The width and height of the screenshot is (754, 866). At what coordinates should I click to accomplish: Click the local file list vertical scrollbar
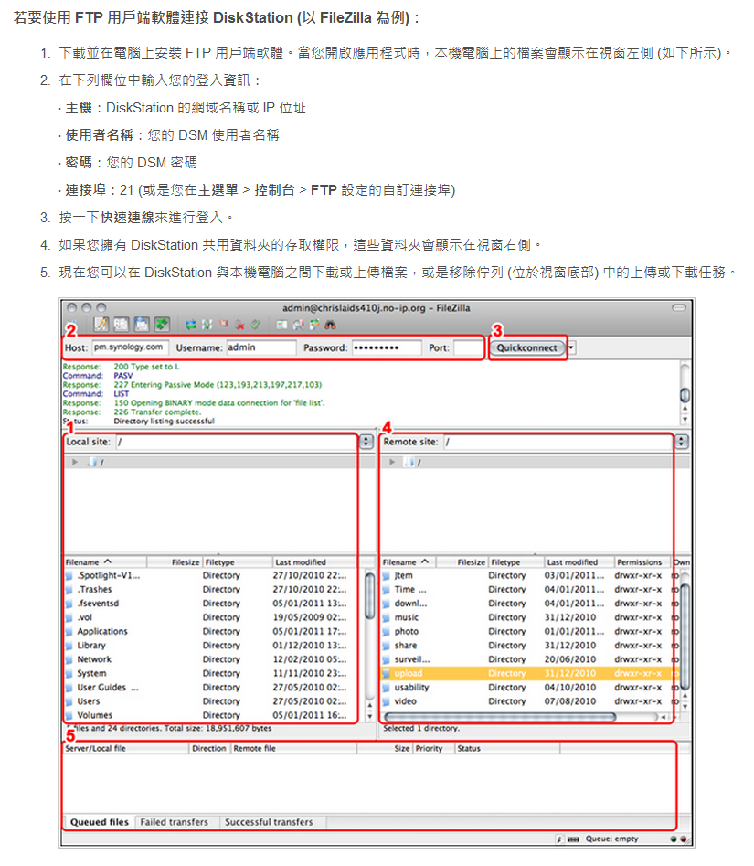point(370,595)
